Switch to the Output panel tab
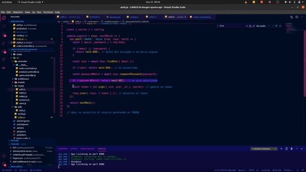The image size is (306, 172). click(x=74, y=149)
